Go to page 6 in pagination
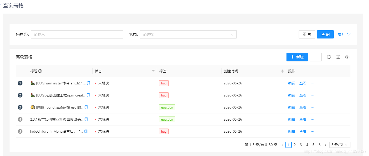The height and width of the screenshot is (156, 369). click(319, 145)
